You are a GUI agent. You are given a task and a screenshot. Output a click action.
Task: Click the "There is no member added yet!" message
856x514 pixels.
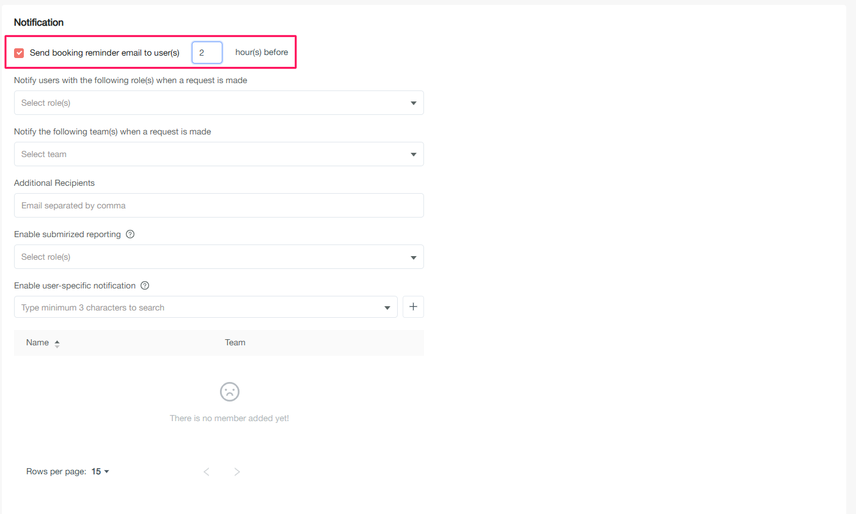tap(229, 418)
